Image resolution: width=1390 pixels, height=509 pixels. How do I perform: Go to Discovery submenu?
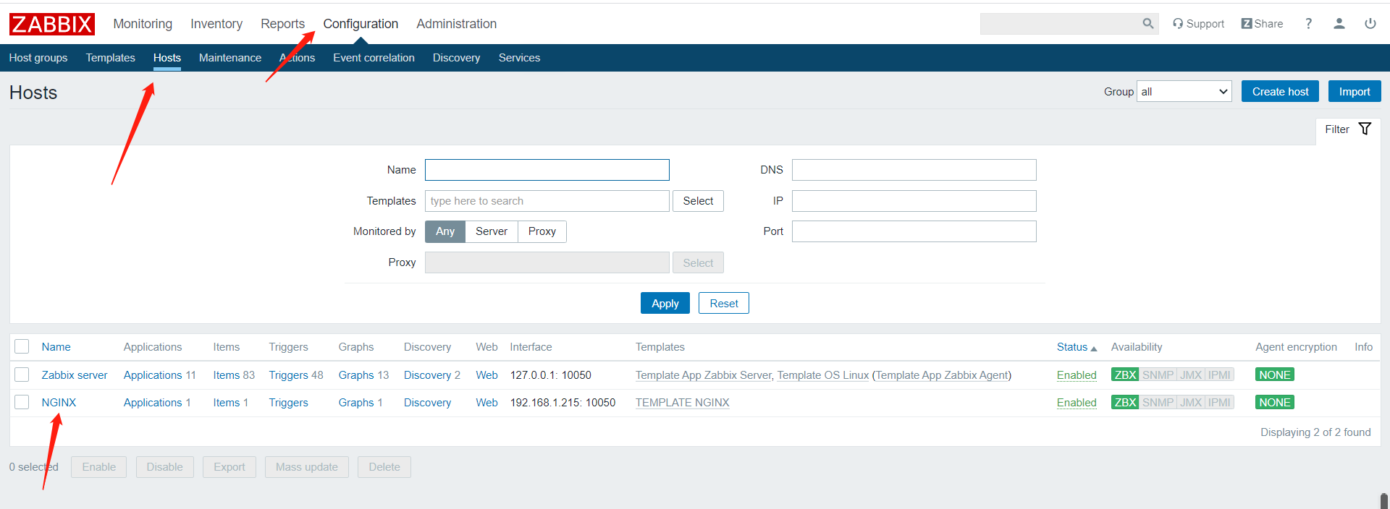457,58
